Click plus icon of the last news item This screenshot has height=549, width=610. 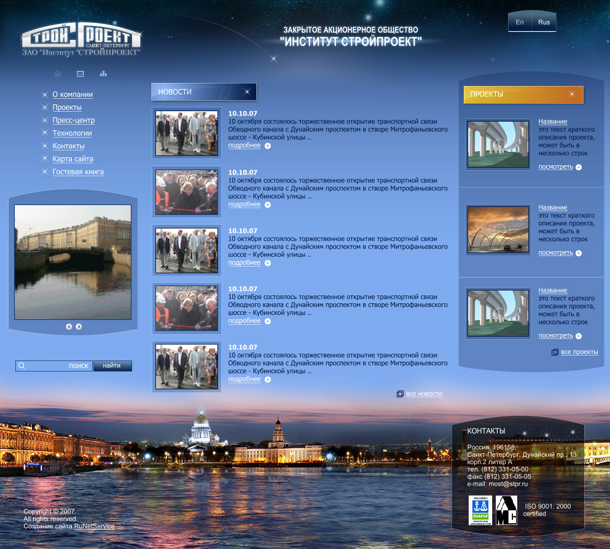268,380
